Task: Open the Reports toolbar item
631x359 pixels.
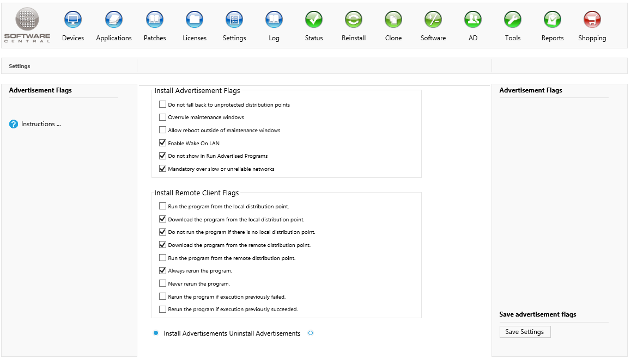Action: click(553, 20)
